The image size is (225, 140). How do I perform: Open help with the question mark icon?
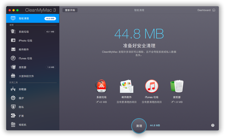pos(213,125)
